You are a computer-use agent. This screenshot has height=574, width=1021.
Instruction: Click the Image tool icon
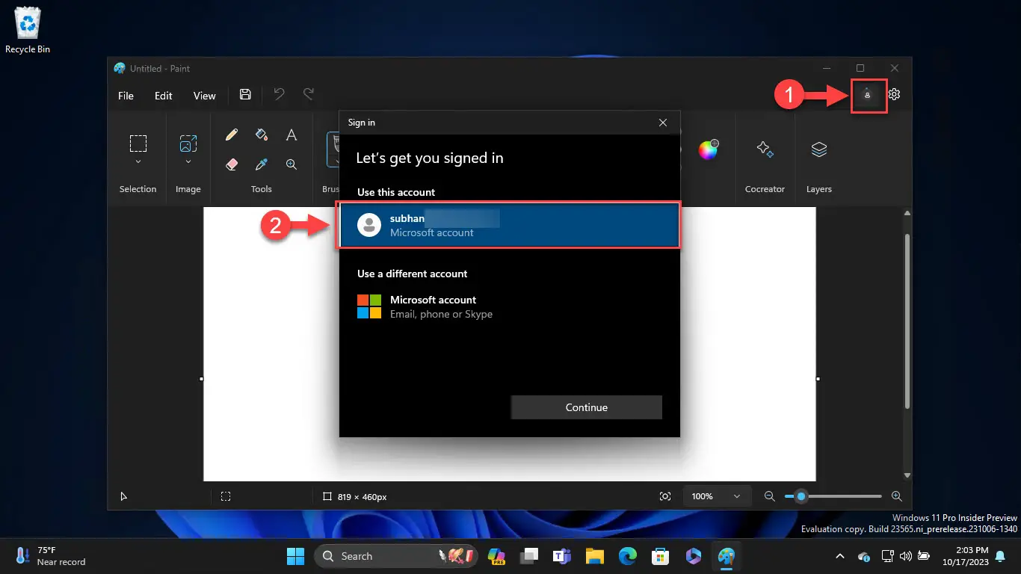tap(188, 143)
